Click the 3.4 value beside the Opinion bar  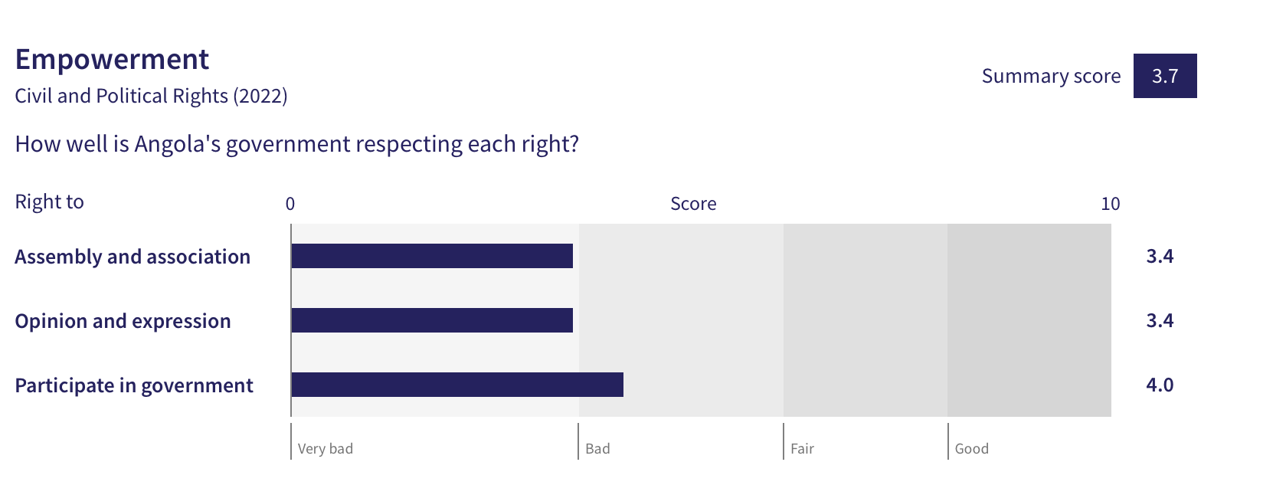(1160, 320)
